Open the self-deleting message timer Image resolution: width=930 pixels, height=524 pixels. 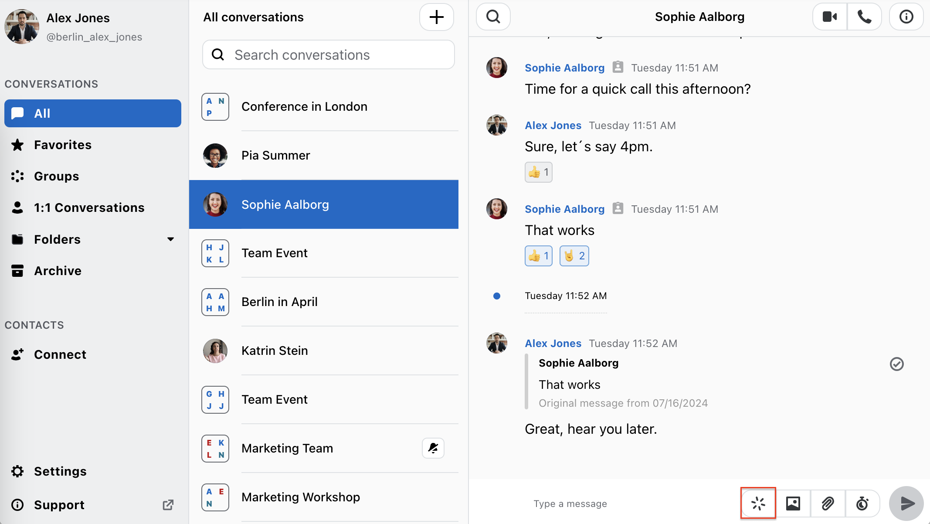point(862,504)
